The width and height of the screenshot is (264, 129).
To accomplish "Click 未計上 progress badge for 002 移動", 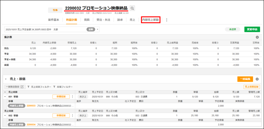I will click(83, 115).
